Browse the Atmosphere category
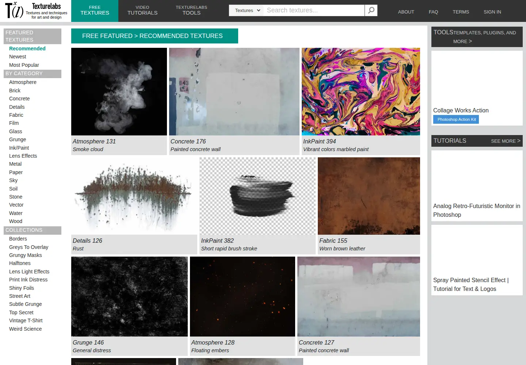Screen dimensions: 526x365 23,82
